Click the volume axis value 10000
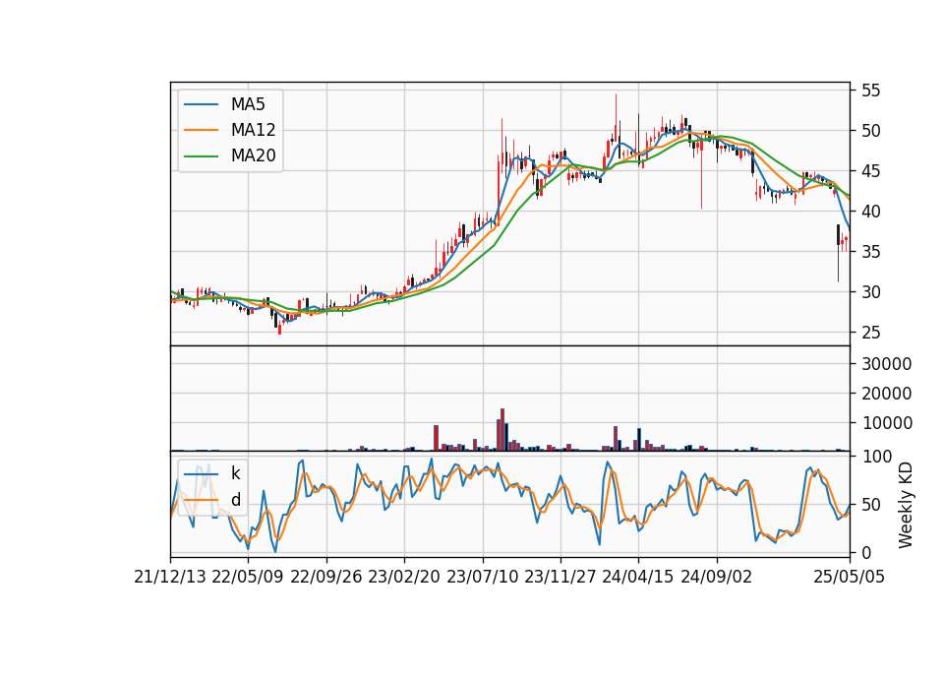944x679 pixels. (887, 423)
